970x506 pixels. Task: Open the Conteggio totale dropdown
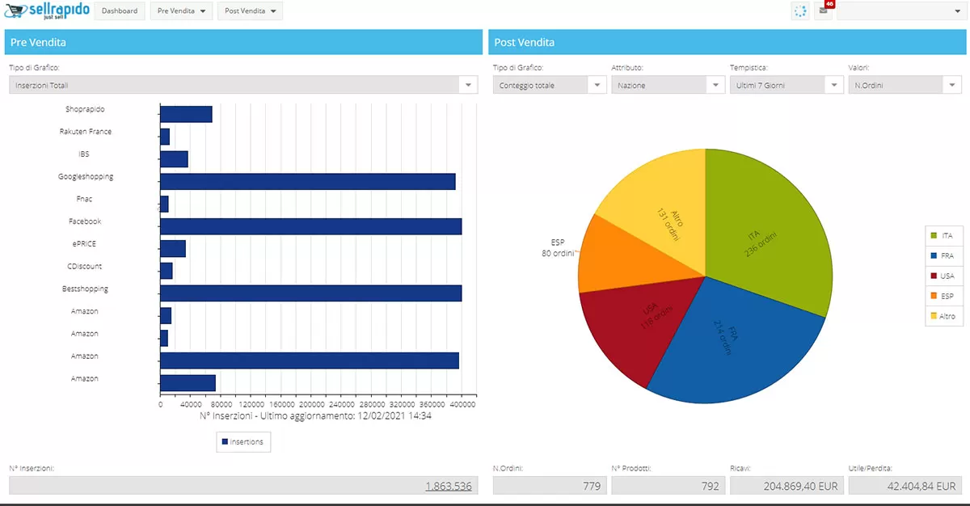coord(597,85)
